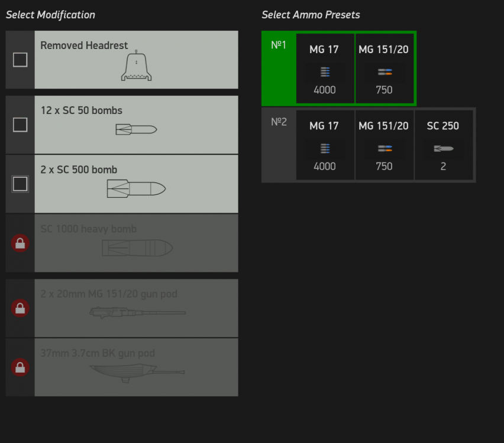Image resolution: width=504 pixels, height=443 pixels.
Task: Tick the Removed Headrest checkbox
Action: tap(20, 60)
